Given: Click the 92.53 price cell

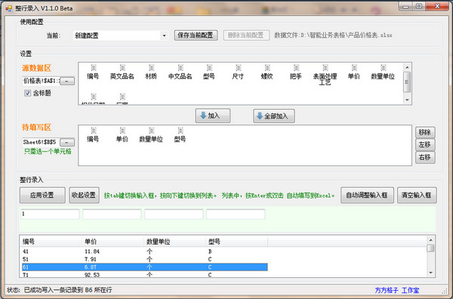Looking at the screenshot, I should [92, 275].
